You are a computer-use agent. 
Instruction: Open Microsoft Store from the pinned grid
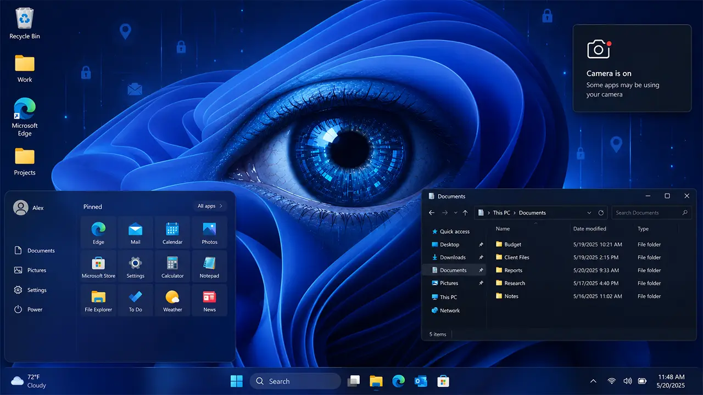click(98, 267)
